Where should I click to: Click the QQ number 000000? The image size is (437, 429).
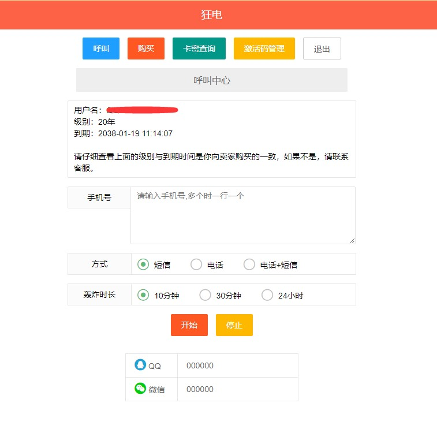(x=200, y=365)
